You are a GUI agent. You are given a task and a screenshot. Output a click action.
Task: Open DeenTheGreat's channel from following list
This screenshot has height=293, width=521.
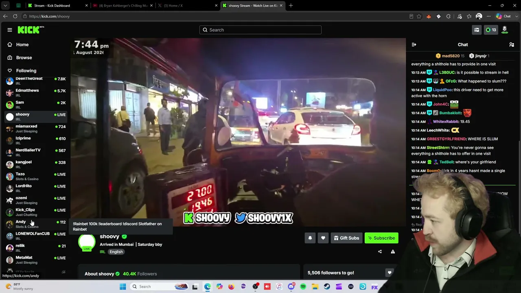[36, 81]
